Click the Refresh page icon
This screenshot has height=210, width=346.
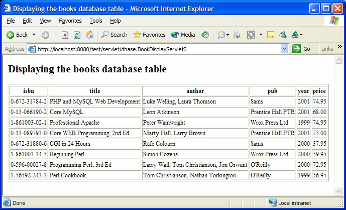77,35
